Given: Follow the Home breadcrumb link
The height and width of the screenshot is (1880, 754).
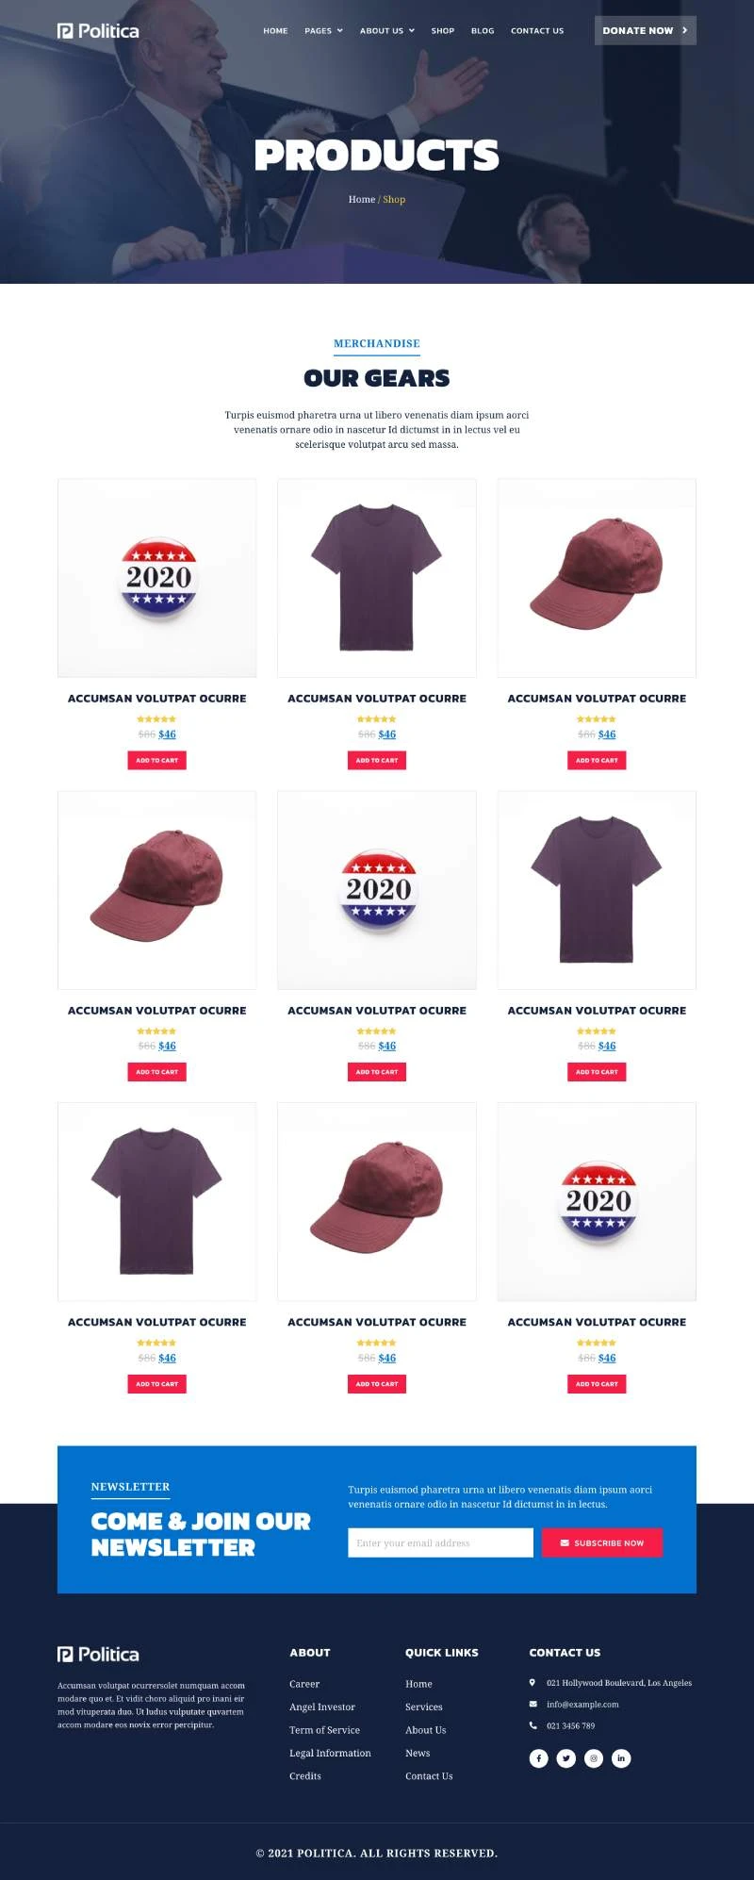Looking at the screenshot, I should click(x=362, y=199).
